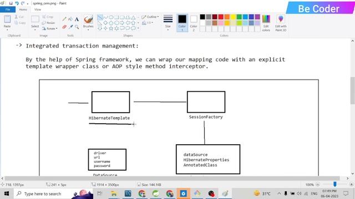Click the status bar zoom out minus button
The height and width of the screenshot is (199, 355).
tap(318, 185)
